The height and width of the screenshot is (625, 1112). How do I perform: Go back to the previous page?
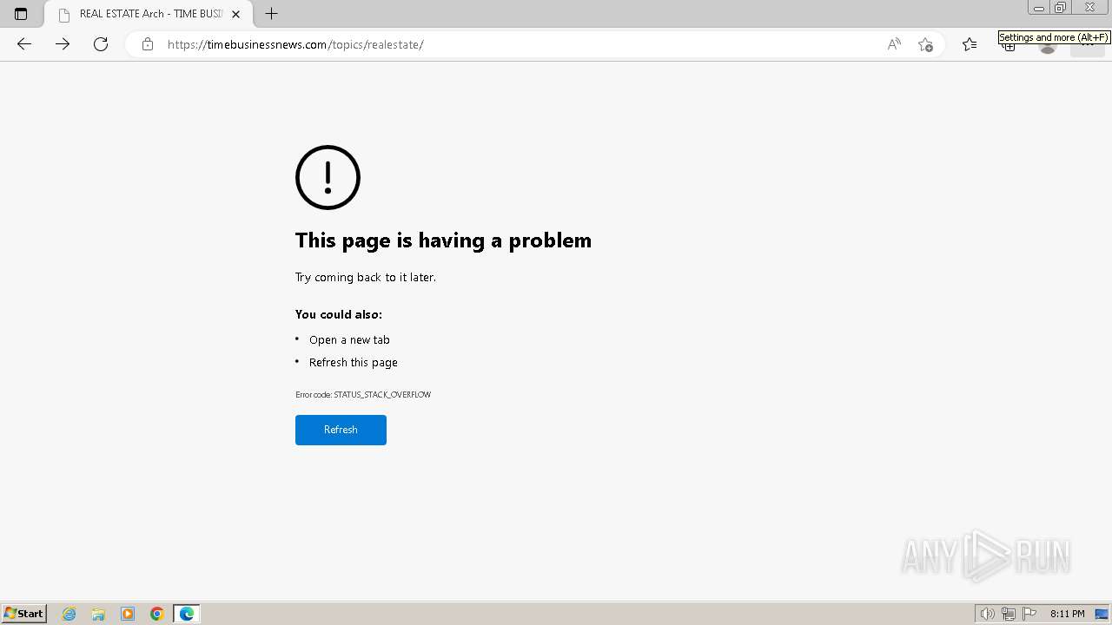click(x=24, y=44)
